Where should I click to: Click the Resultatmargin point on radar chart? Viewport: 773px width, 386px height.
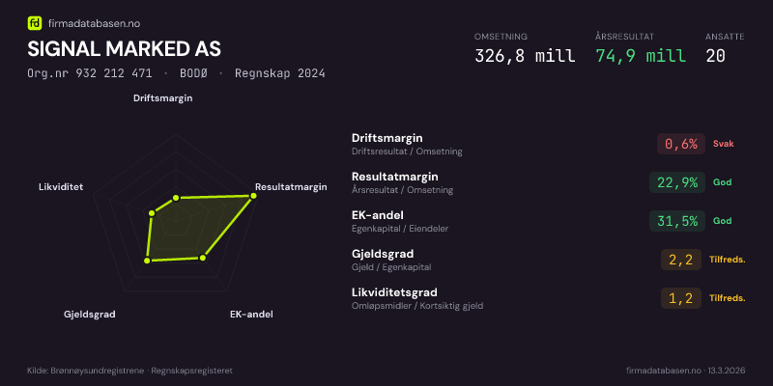tap(253, 196)
